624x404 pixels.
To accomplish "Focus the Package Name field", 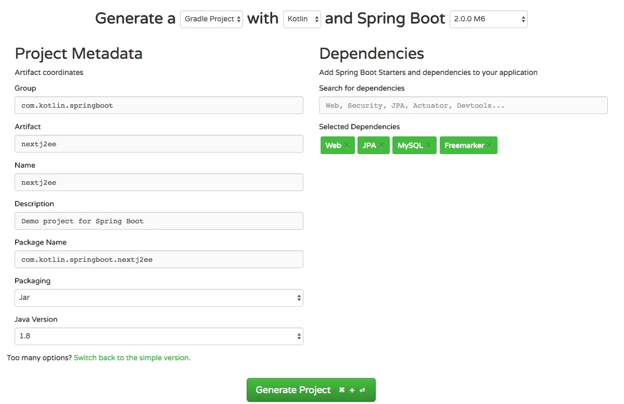I will tap(159, 259).
